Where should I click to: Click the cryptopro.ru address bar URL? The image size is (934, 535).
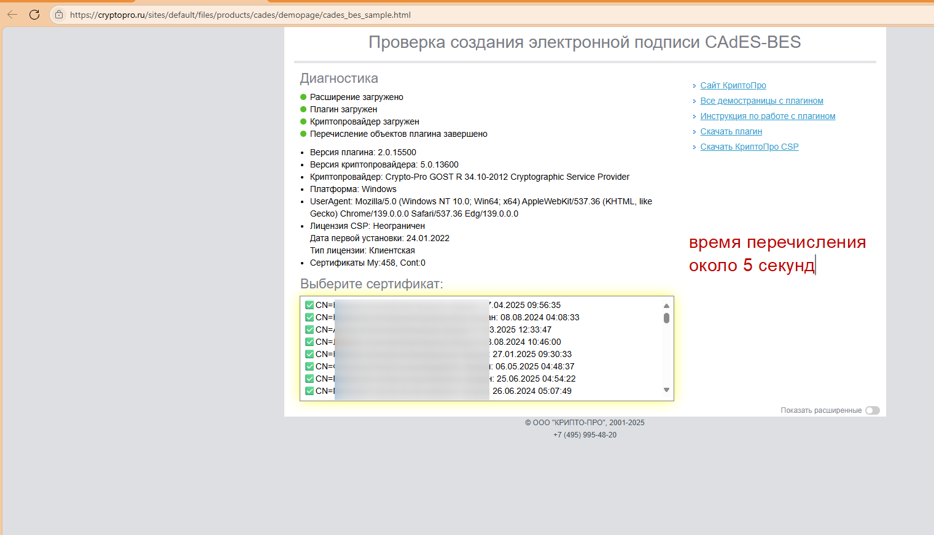click(x=240, y=15)
